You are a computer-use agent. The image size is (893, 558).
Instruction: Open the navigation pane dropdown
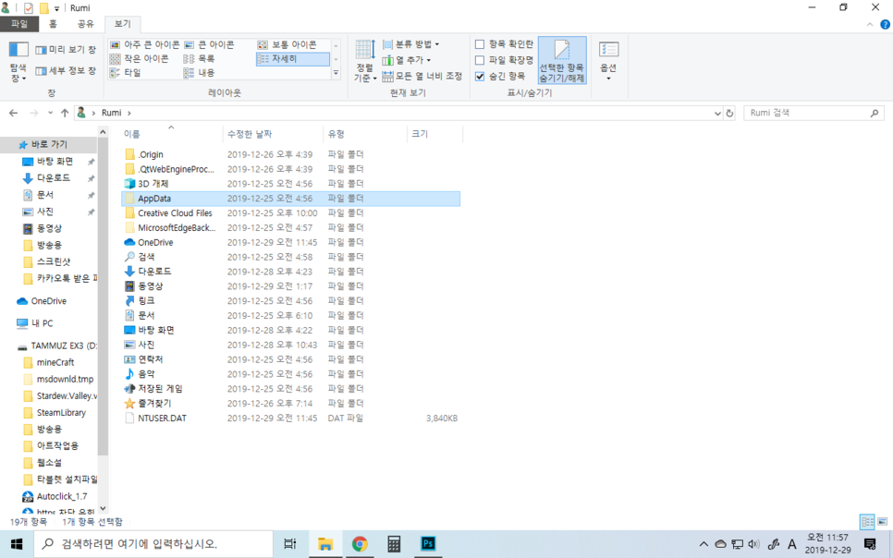click(18, 63)
